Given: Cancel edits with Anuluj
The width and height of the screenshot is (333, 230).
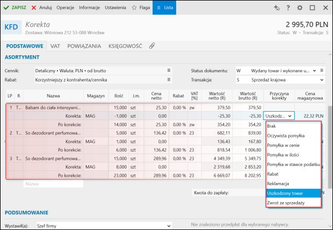Looking at the screenshot, I should 42,8.
